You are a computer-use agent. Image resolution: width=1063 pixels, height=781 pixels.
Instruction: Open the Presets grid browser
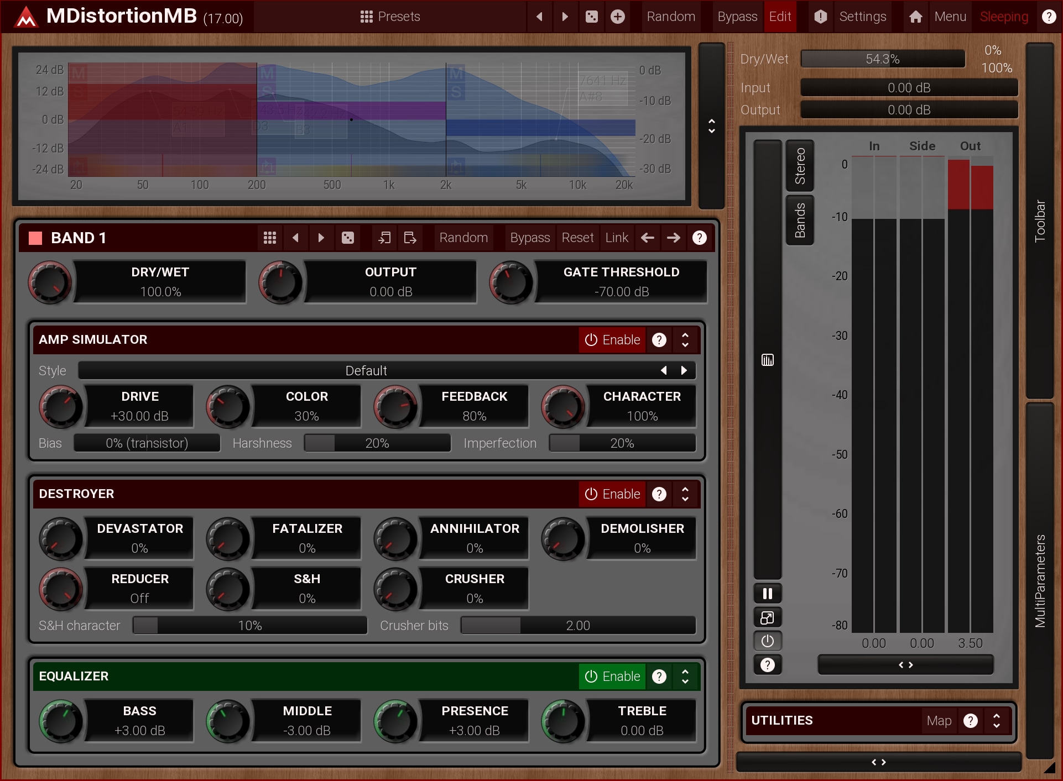tap(390, 17)
